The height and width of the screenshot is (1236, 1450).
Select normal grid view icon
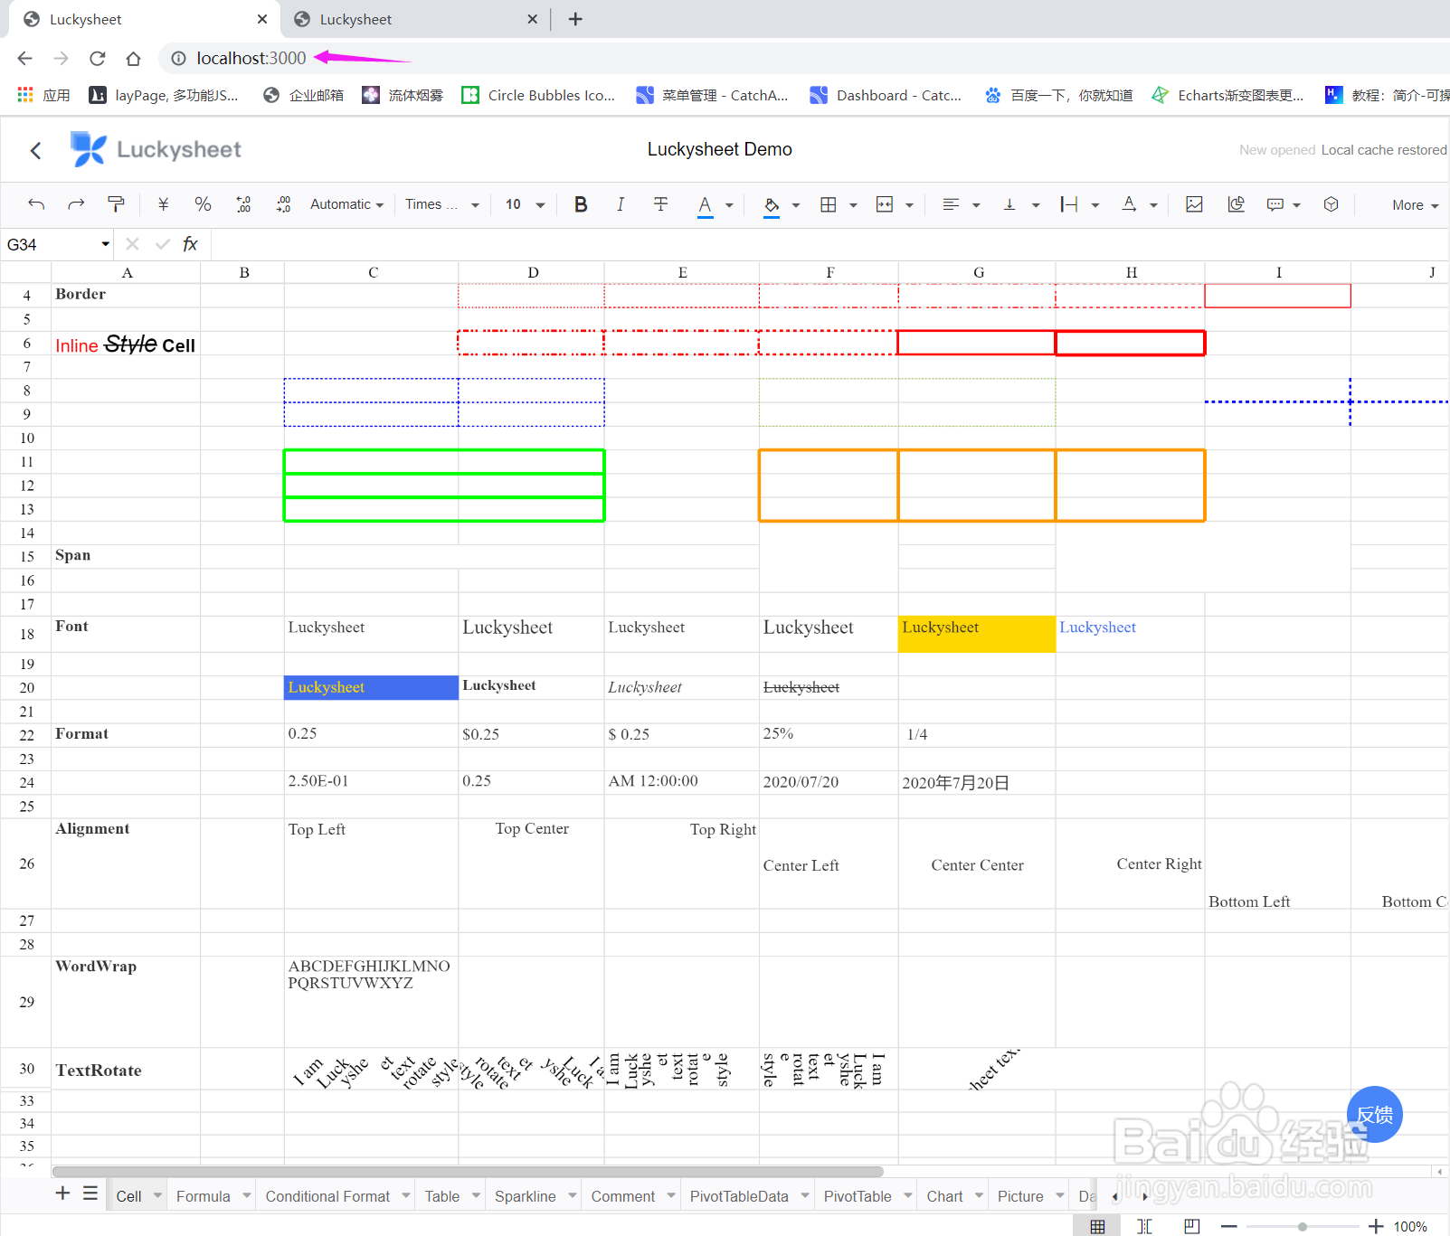pos(1097,1226)
